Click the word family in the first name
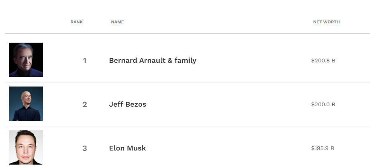This screenshot has height=167, width=370. pyautogui.click(x=186, y=60)
